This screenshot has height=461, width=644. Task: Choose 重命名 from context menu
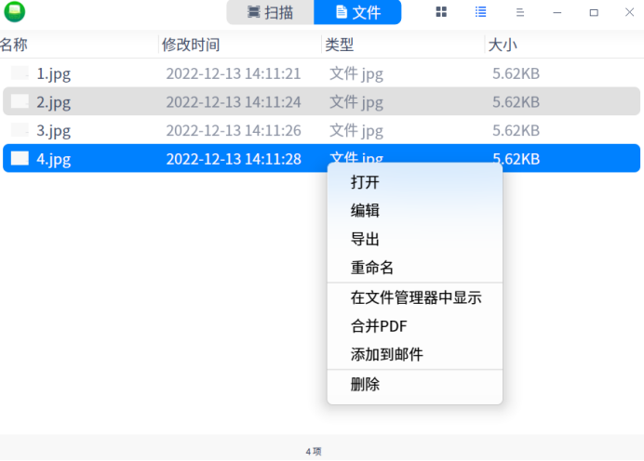pyautogui.click(x=415, y=268)
